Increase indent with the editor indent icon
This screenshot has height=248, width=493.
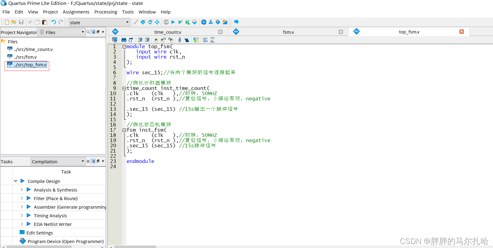[x=140, y=40]
